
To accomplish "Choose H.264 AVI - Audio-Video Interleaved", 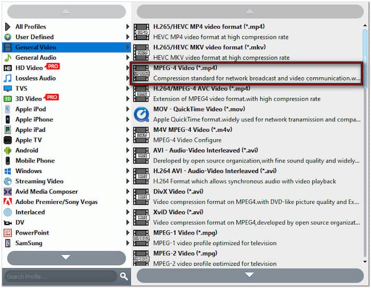I will click(247, 176).
